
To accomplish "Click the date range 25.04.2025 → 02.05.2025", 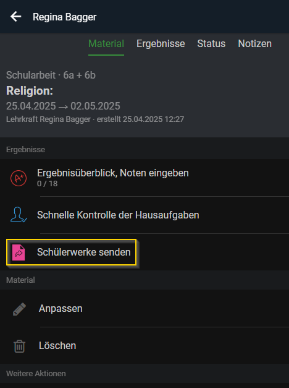I will (63, 106).
